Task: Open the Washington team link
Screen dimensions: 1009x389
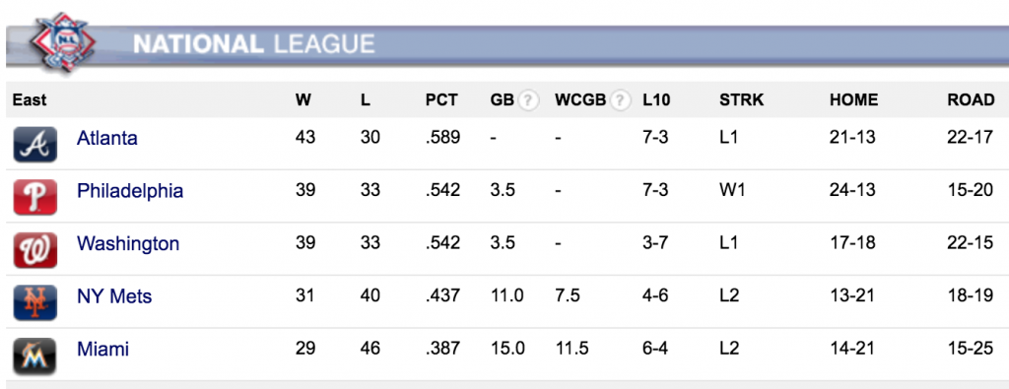Action: click(128, 243)
